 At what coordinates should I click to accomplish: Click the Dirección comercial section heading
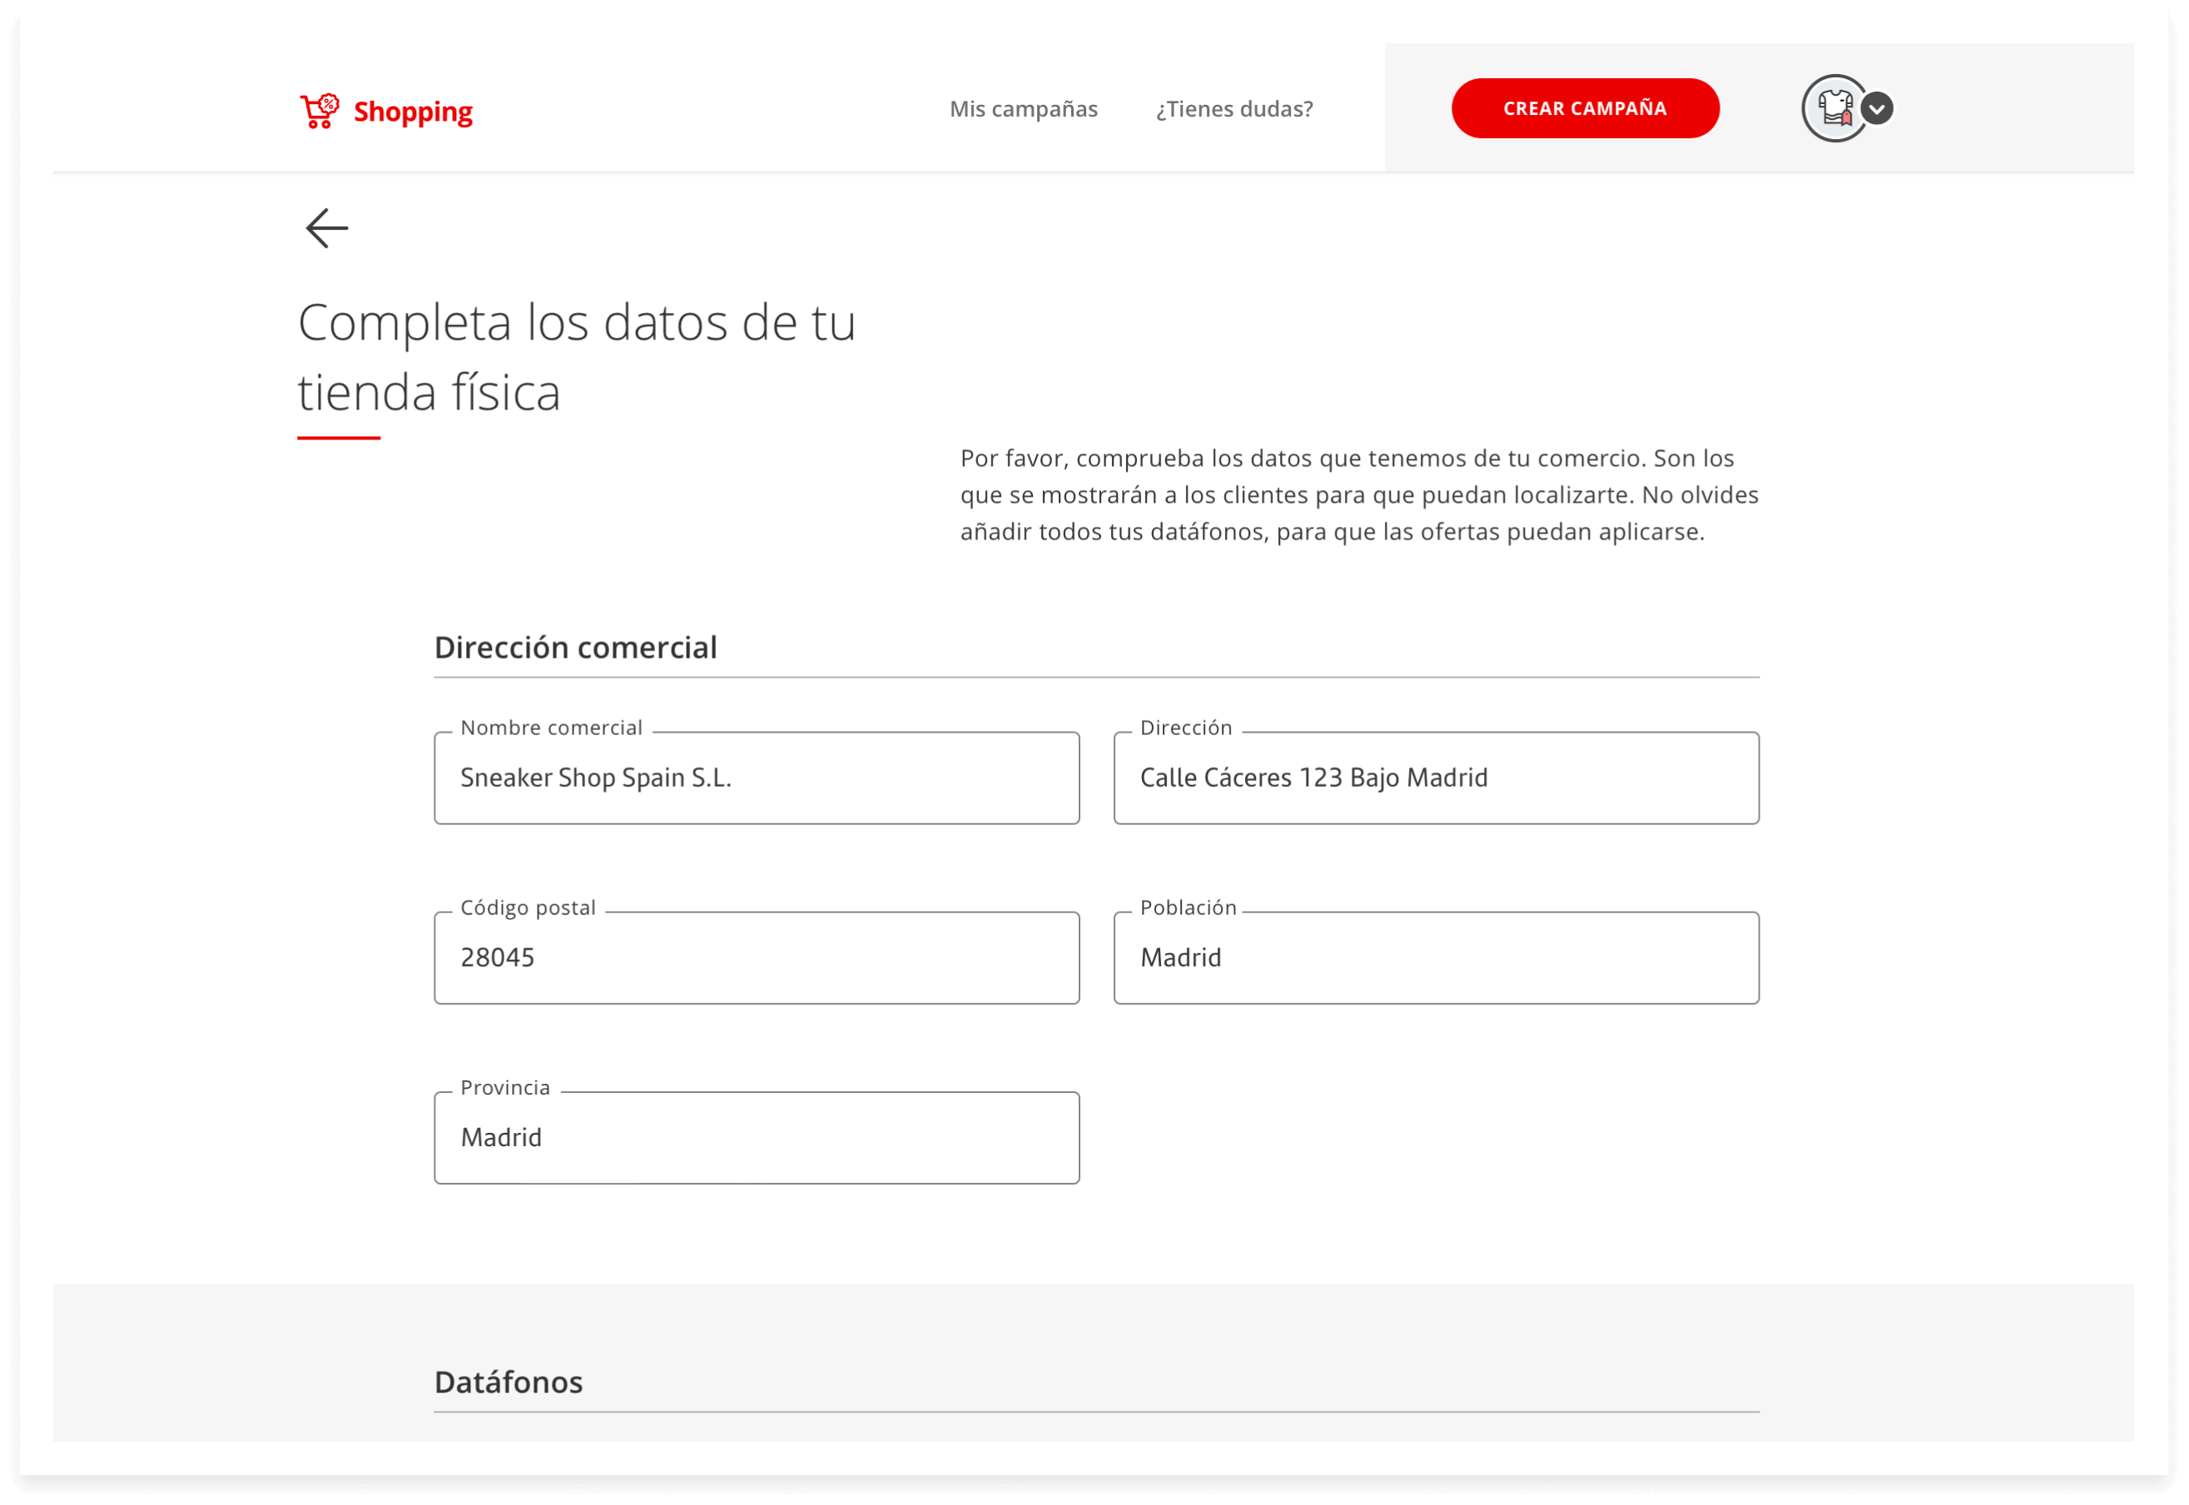[x=575, y=648]
